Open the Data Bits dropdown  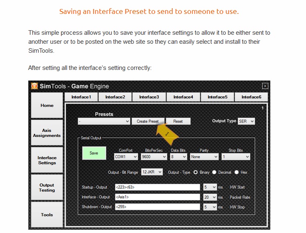click(x=178, y=157)
